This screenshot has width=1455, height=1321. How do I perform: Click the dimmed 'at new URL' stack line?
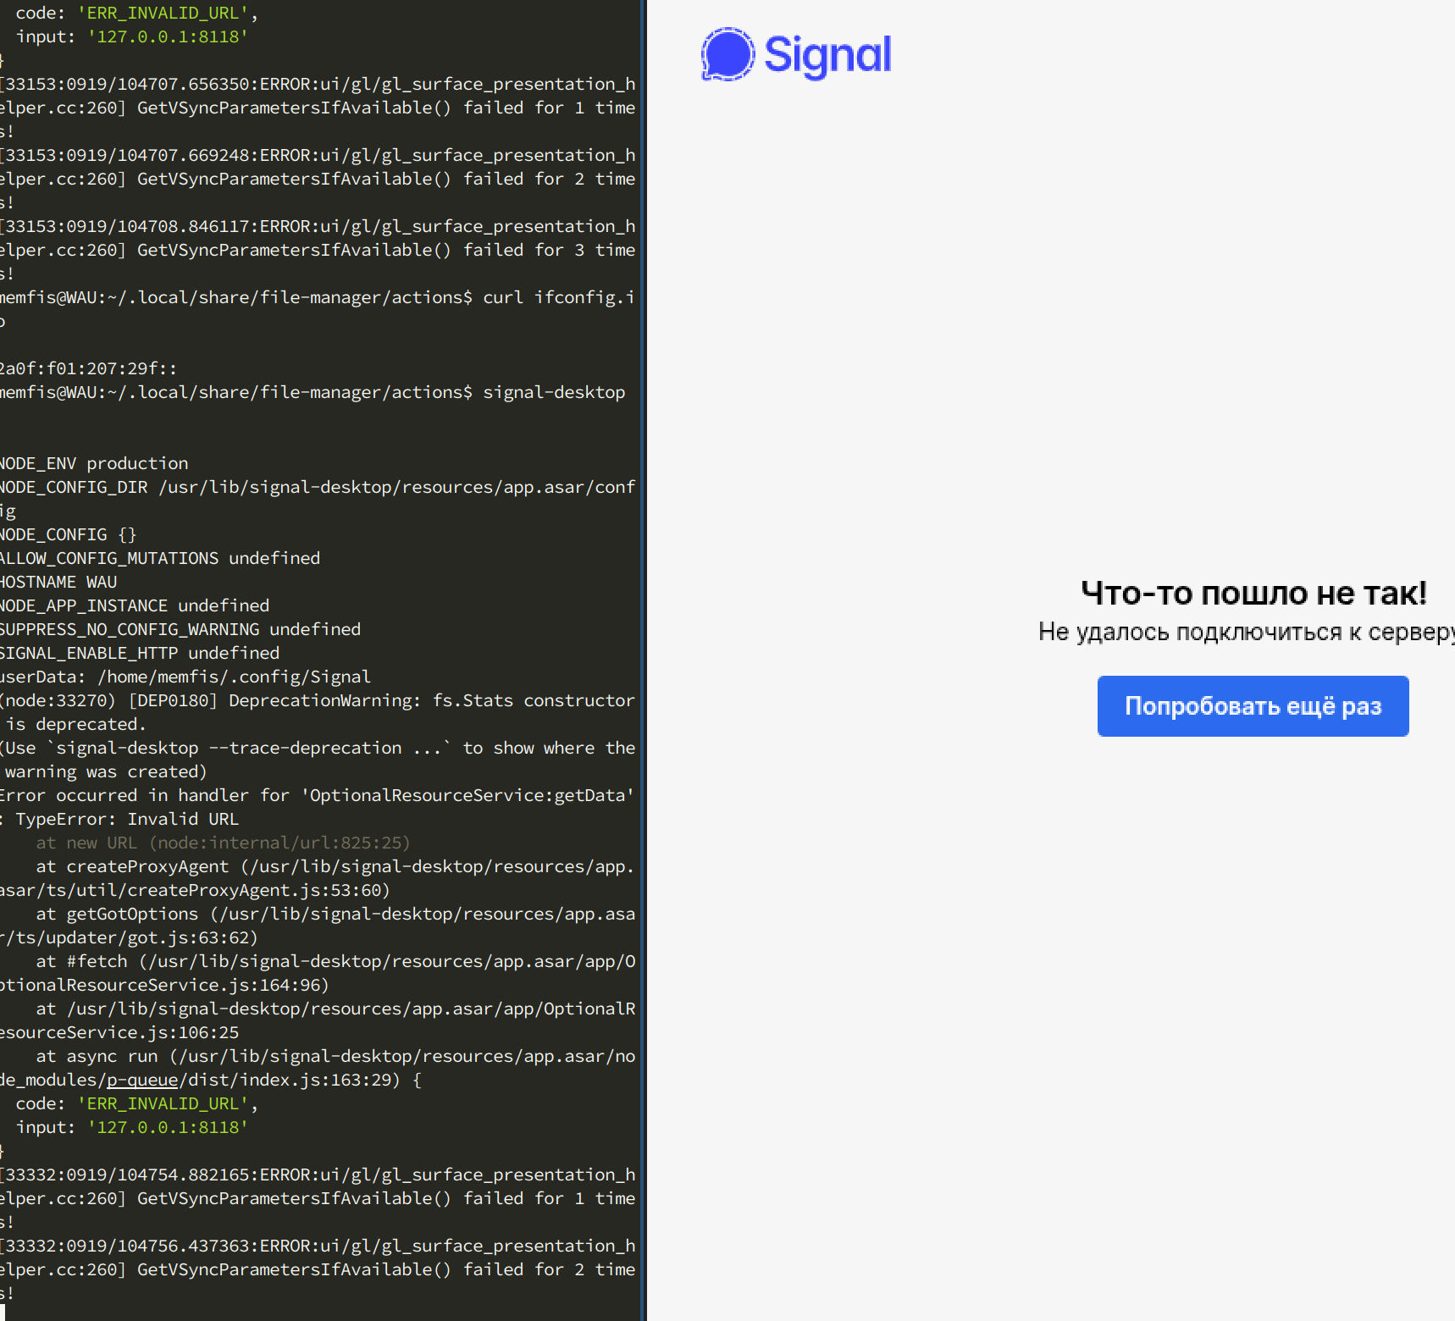(x=222, y=843)
